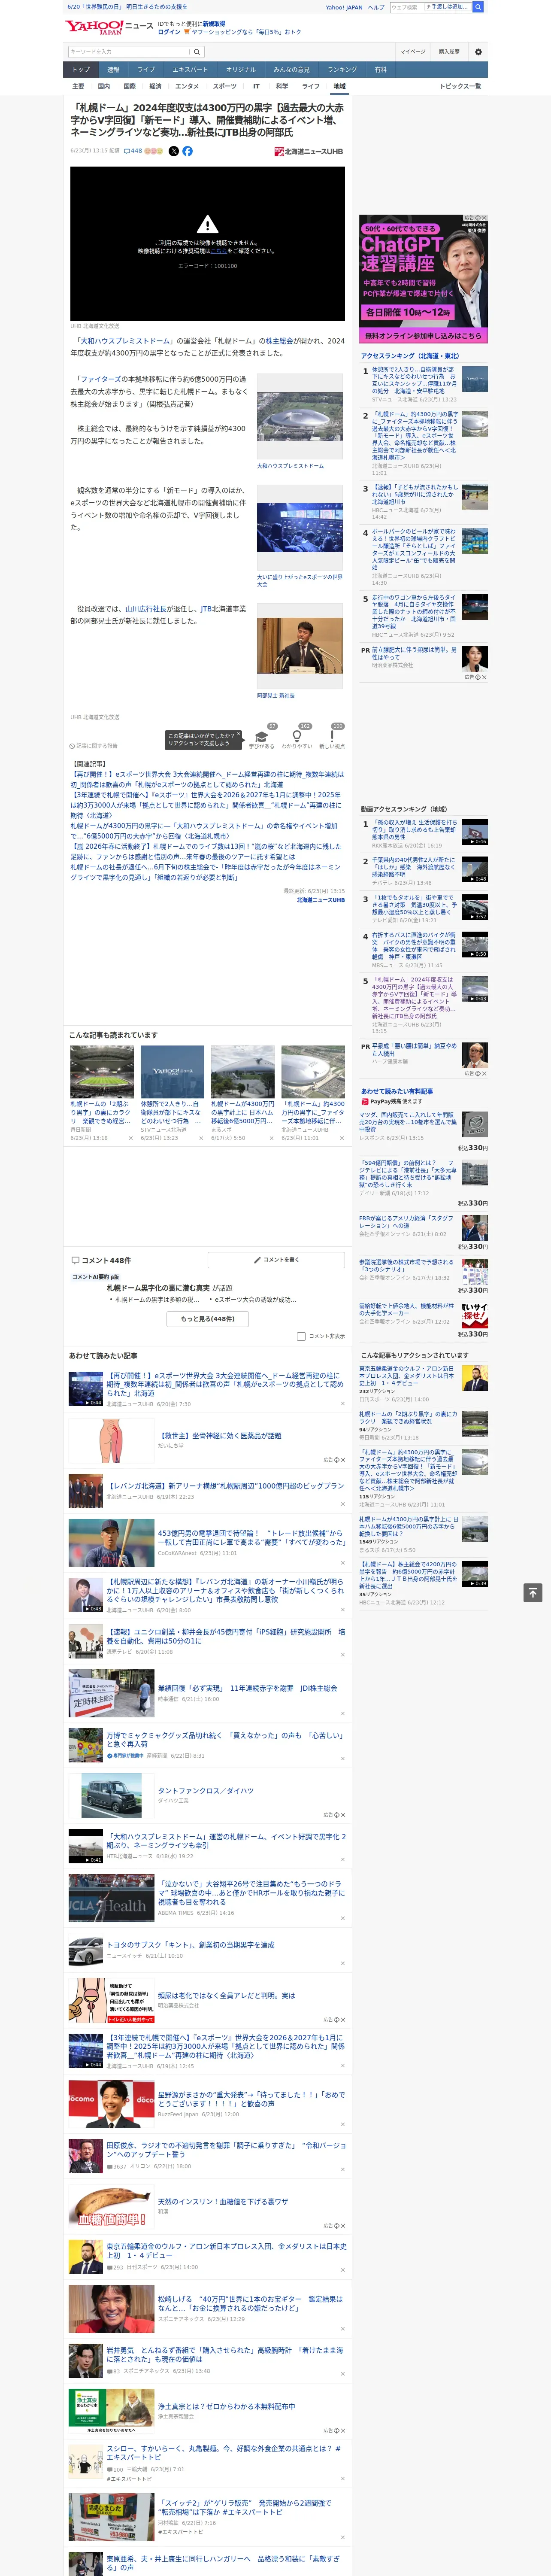The image size is (551, 2576).
Task: Click the 新しい視点 exclamation reaction
Action: 332,735
